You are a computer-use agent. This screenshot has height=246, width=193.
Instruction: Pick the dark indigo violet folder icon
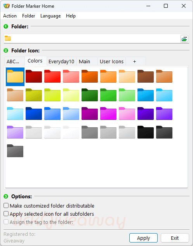[x=146, y=114]
